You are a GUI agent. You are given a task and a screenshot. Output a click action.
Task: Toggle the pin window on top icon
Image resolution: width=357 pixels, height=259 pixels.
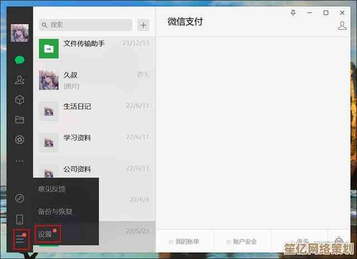tap(293, 12)
